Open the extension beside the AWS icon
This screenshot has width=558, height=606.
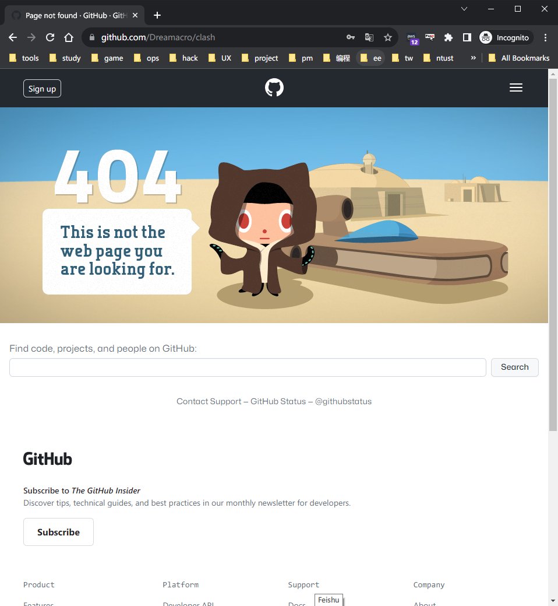[x=429, y=37]
